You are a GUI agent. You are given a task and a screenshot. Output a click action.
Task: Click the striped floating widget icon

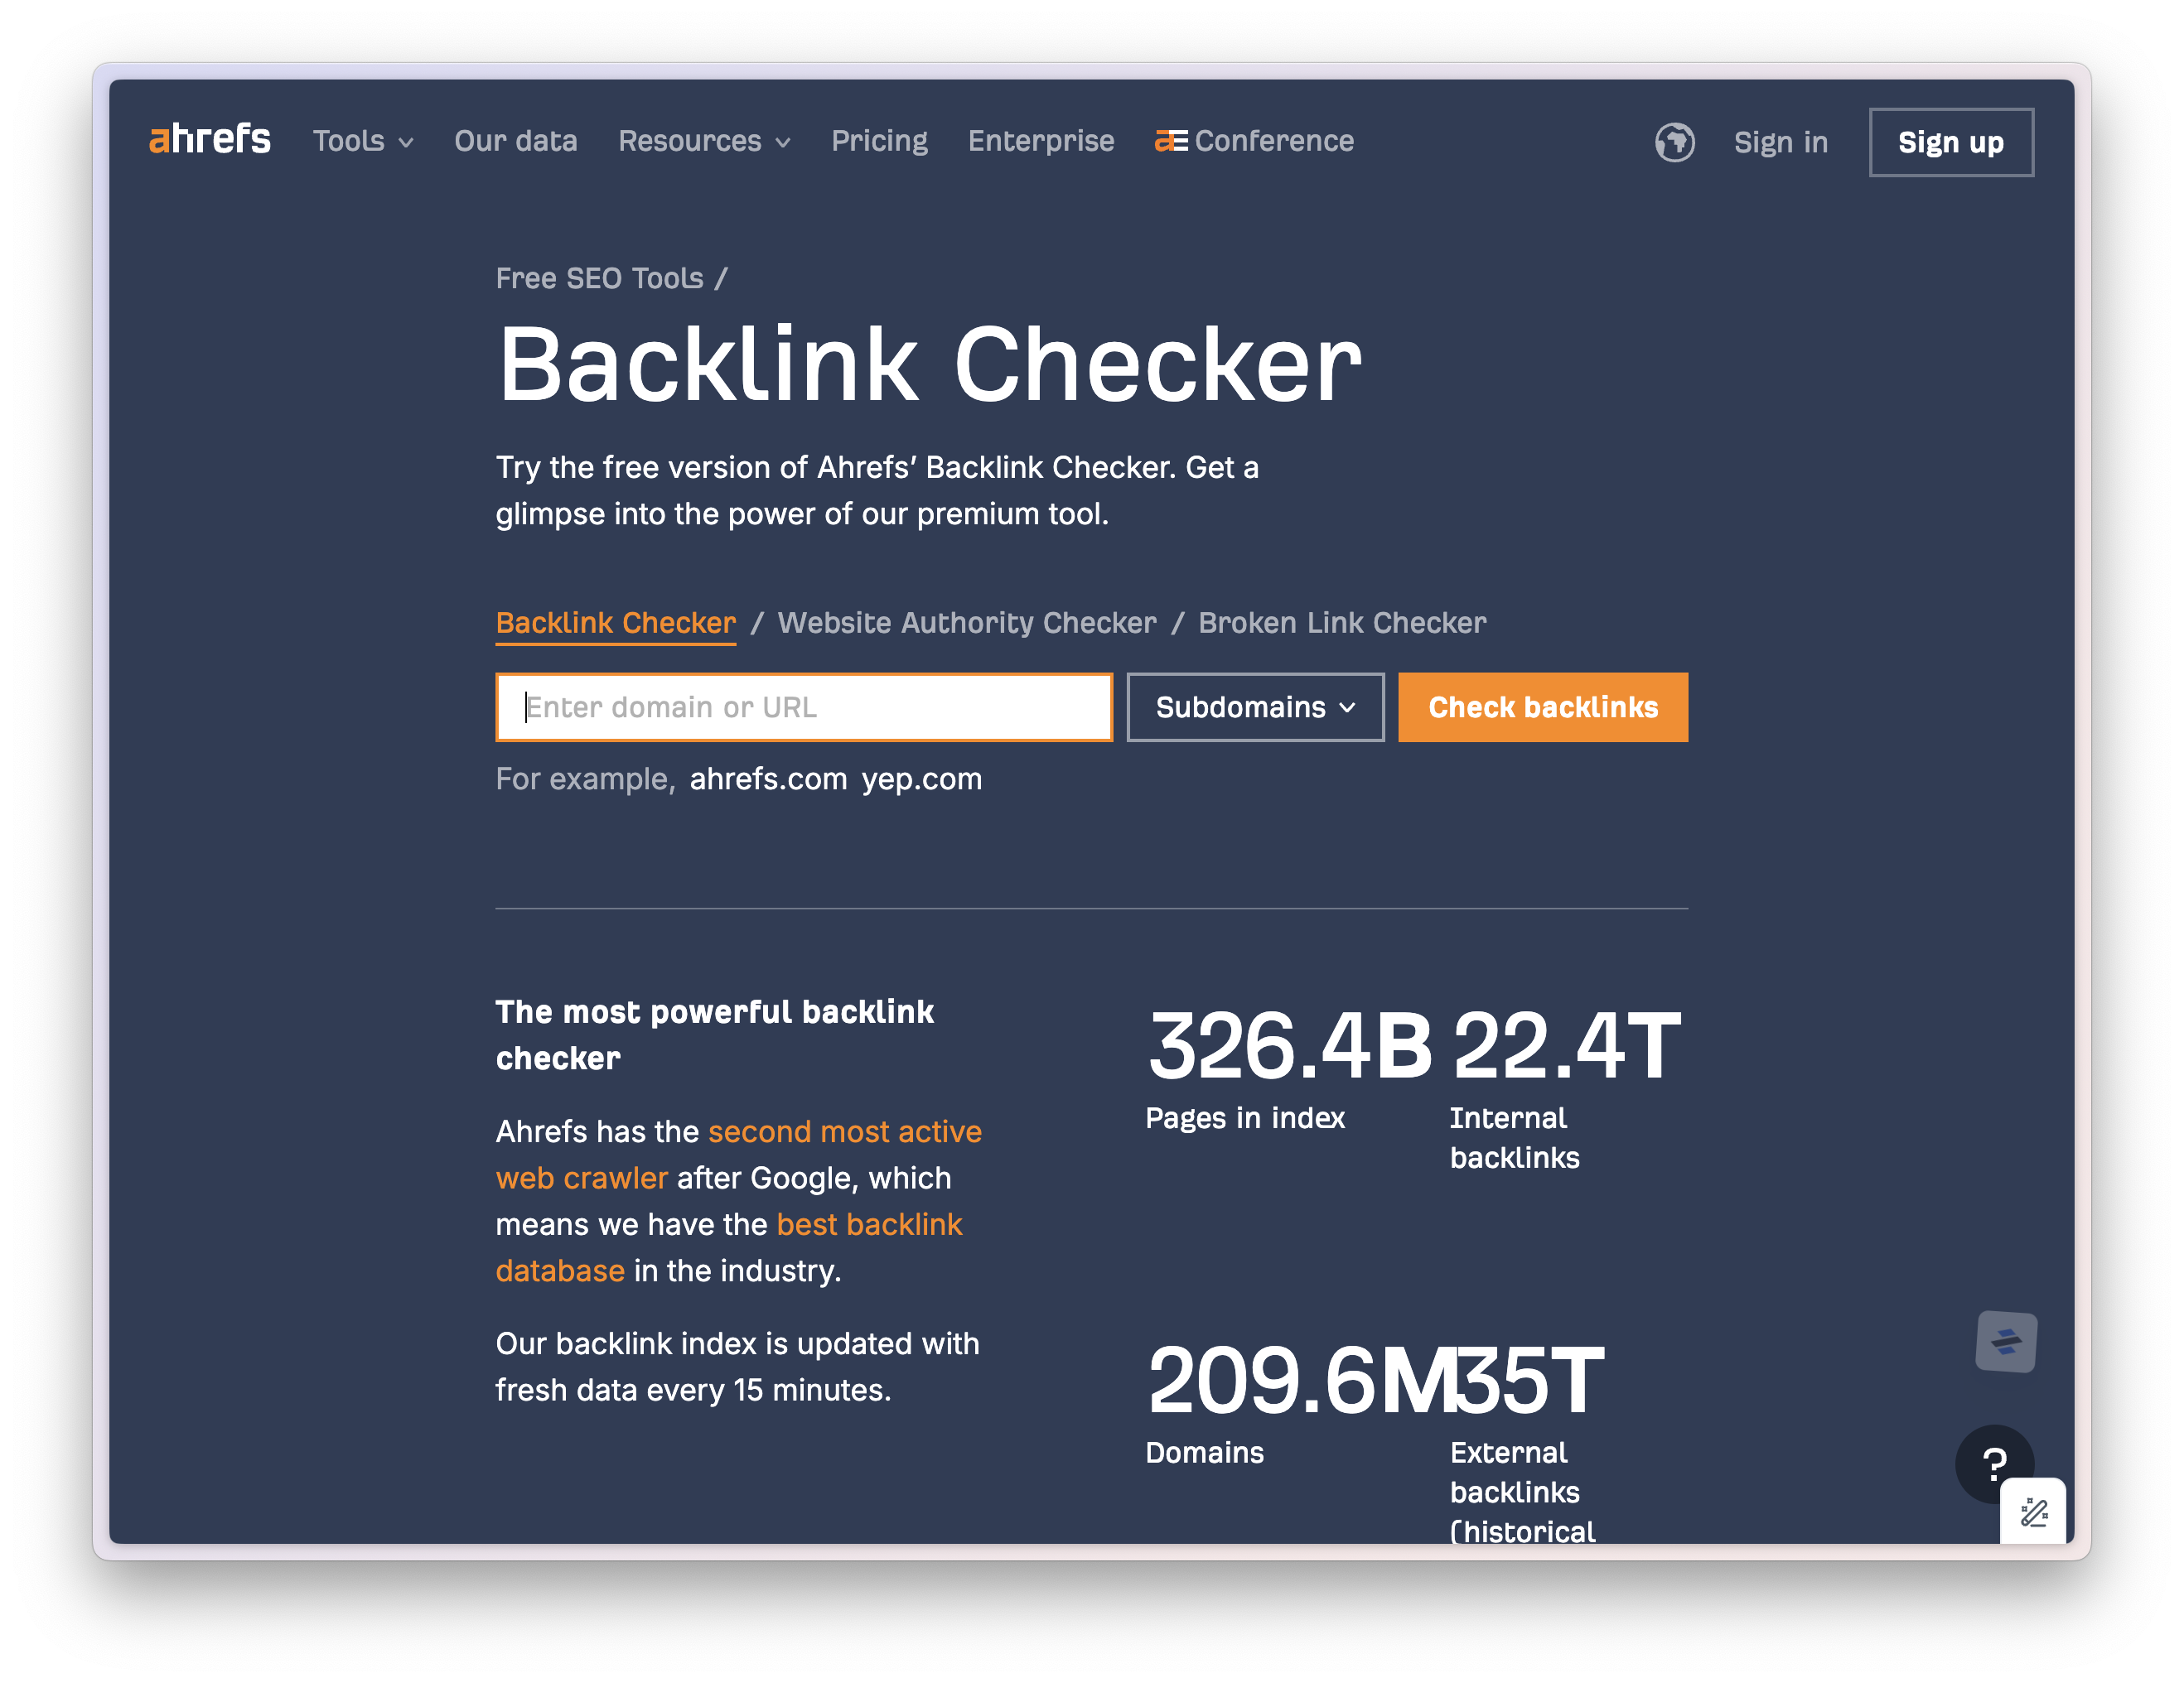2006,1341
